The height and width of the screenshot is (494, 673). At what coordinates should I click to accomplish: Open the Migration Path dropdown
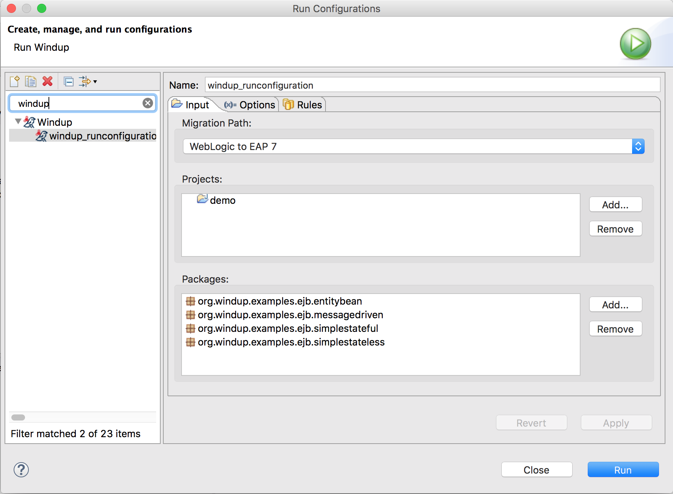pyautogui.click(x=413, y=147)
